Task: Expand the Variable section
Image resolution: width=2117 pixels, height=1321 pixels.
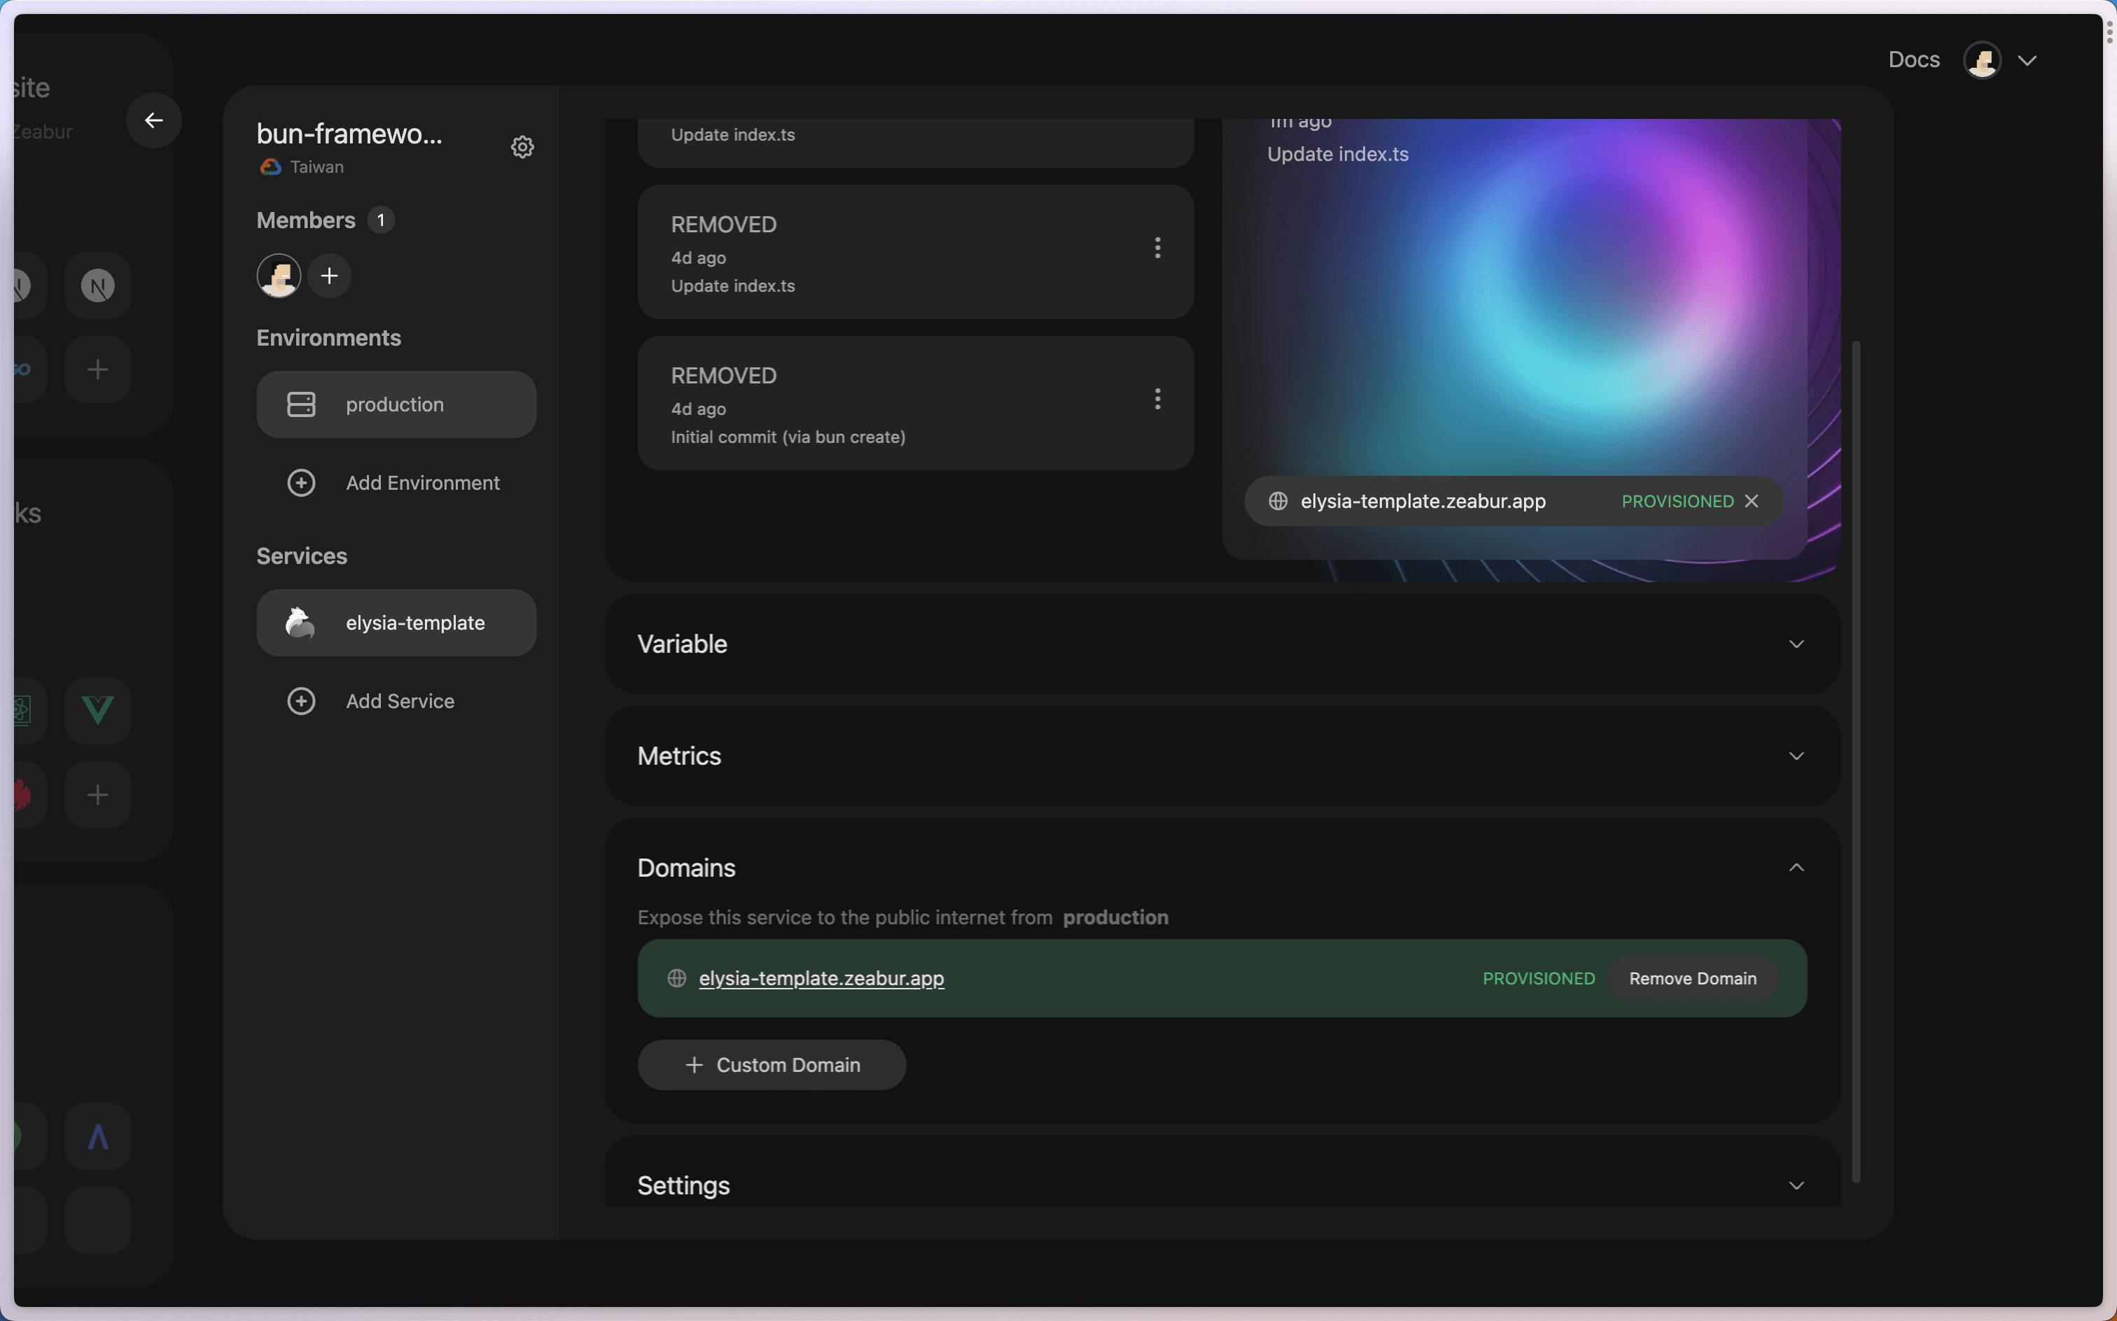Action: click(1222, 645)
